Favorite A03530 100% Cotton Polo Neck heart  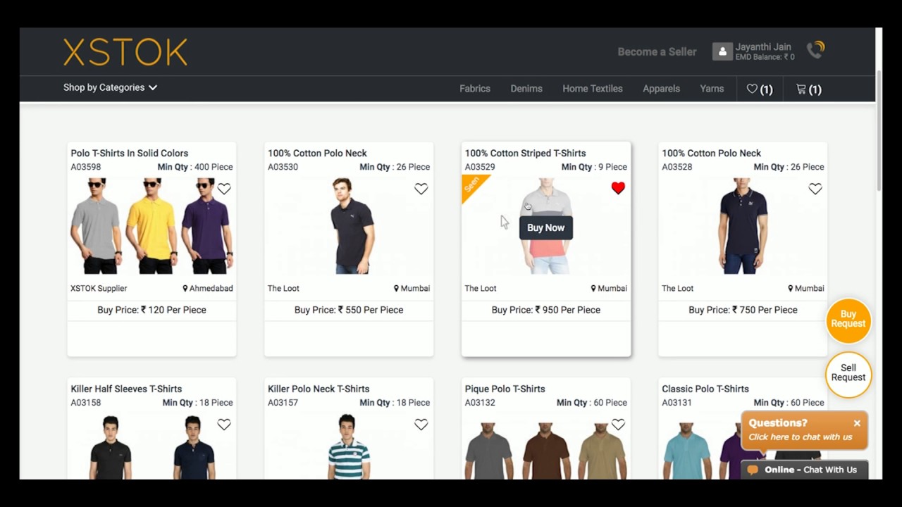(421, 189)
